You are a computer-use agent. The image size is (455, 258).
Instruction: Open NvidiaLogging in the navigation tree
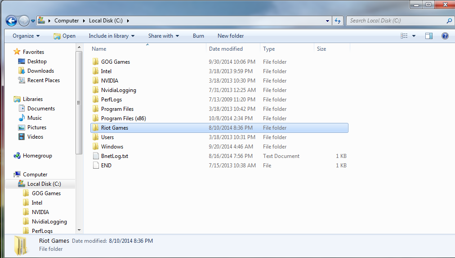point(49,222)
